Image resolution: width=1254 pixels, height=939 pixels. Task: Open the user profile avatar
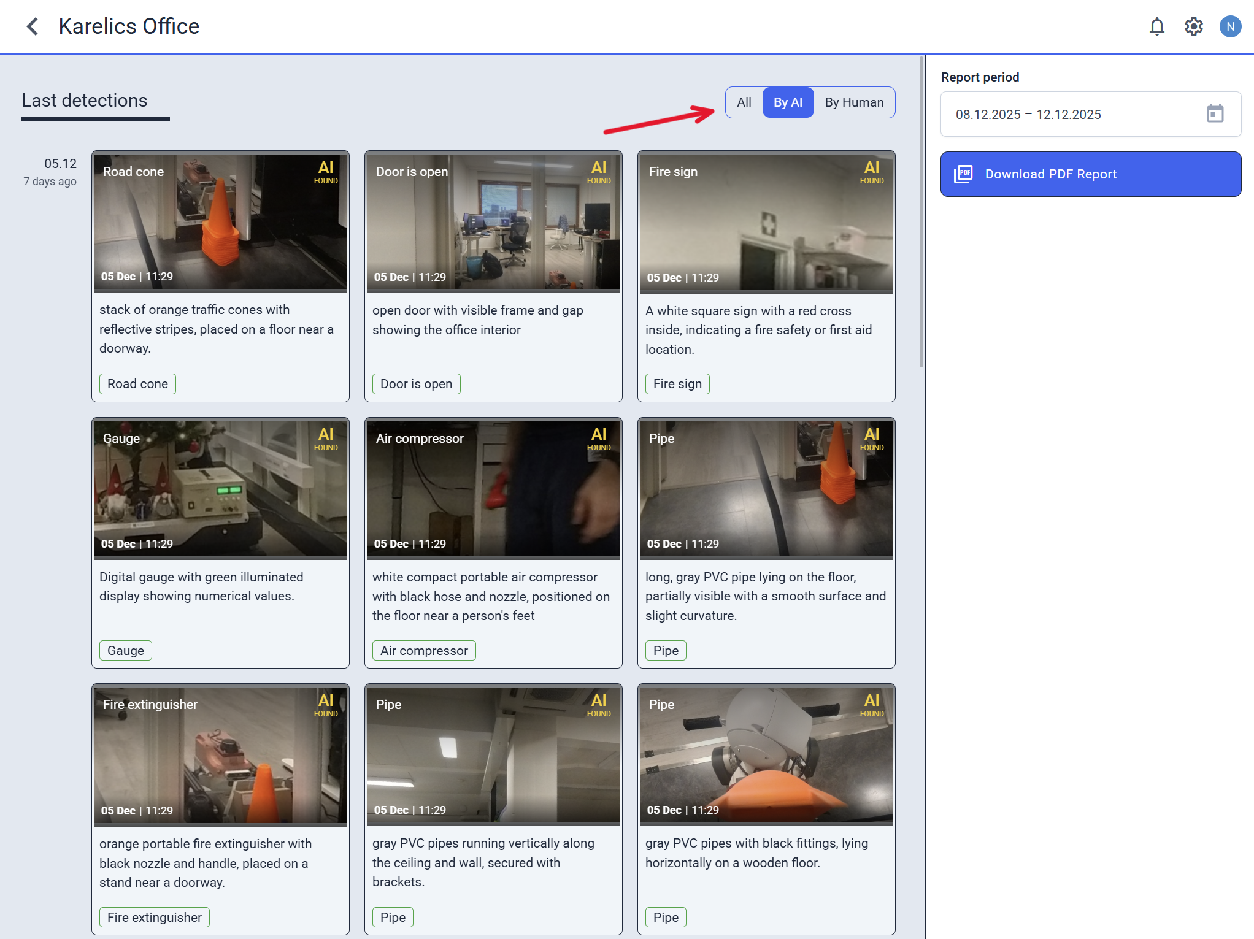coord(1229,26)
